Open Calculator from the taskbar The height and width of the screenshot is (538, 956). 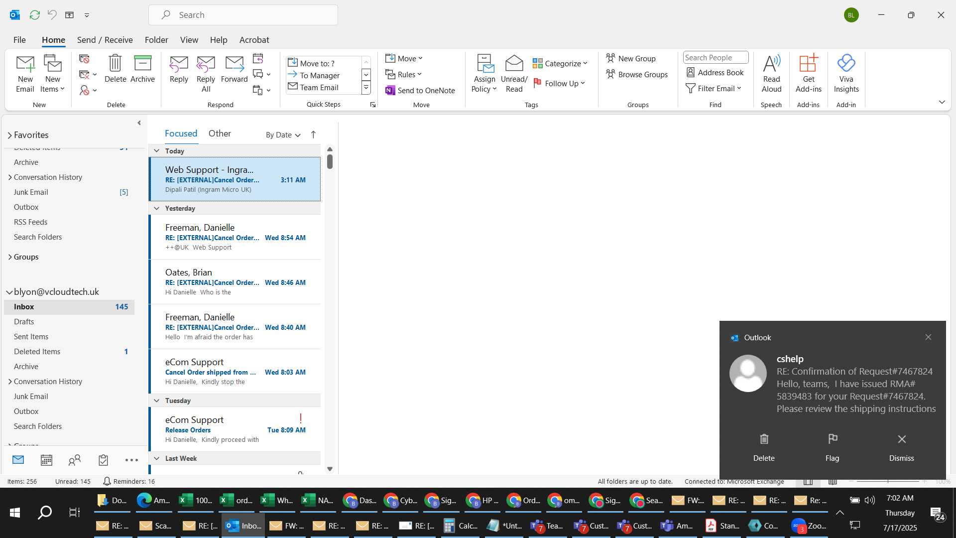click(x=461, y=526)
